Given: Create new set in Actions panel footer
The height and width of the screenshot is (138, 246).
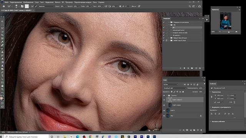Looking at the screenshot, I should tap(192, 68).
